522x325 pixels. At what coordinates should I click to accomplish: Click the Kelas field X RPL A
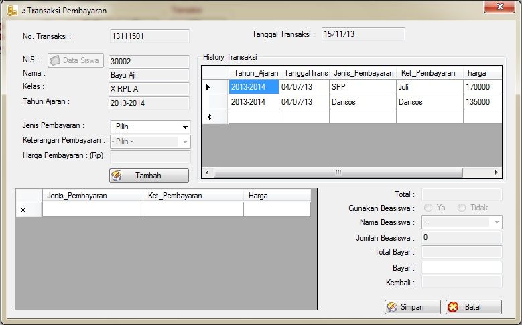[x=149, y=89]
